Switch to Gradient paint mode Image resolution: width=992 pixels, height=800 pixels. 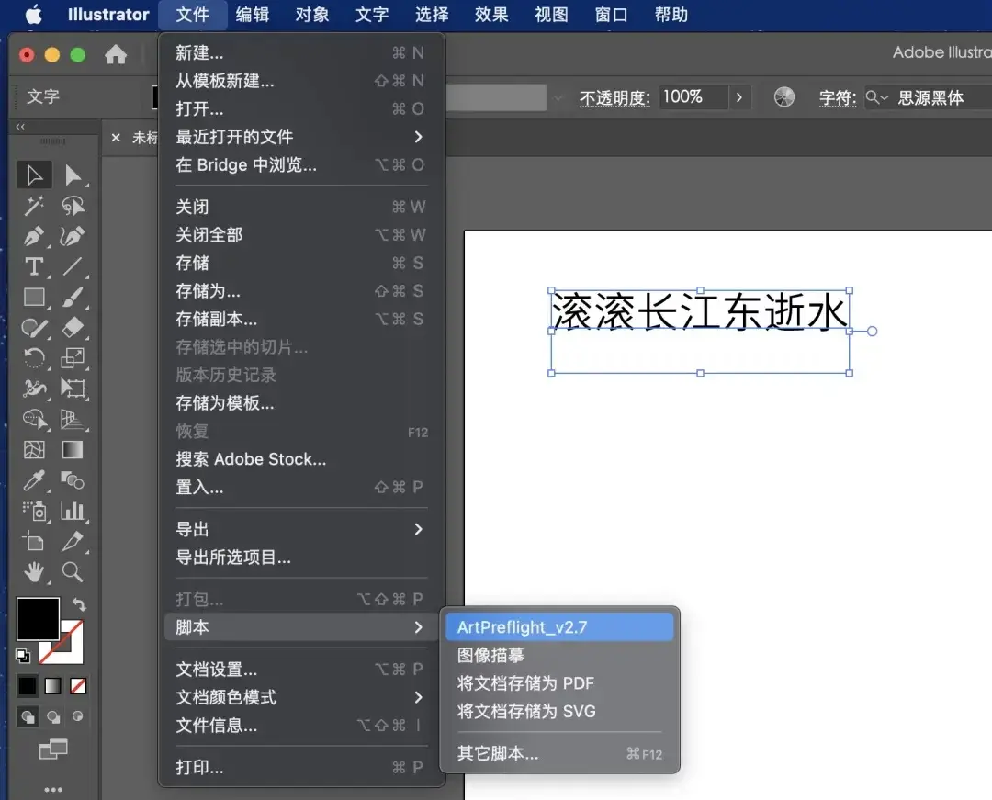coord(53,685)
